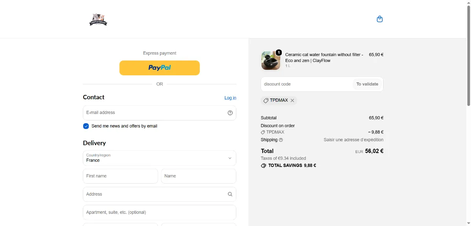Open the shopping bag cart icon

point(380,19)
